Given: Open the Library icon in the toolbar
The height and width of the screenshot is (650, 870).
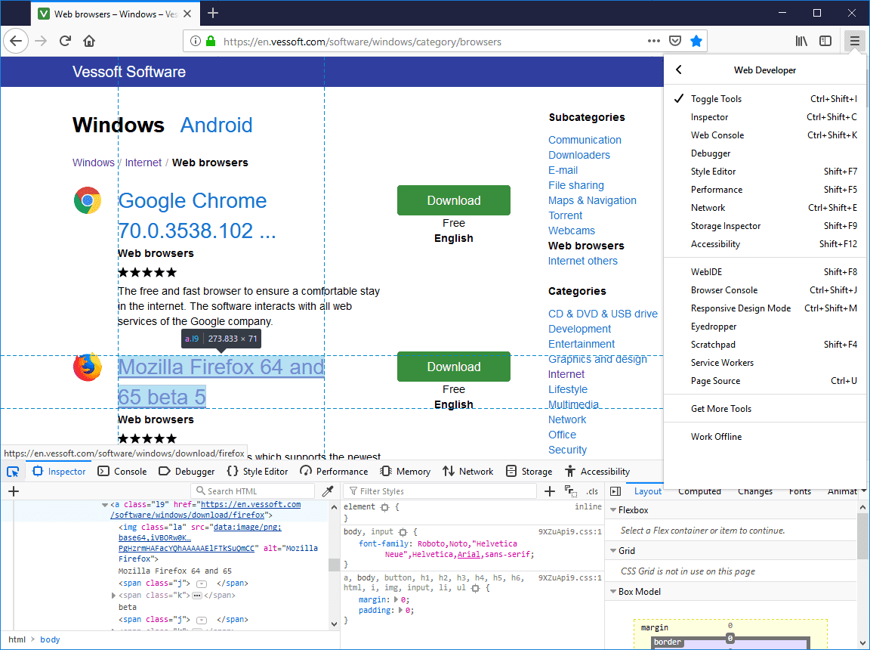Looking at the screenshot, I should (801, 41).
